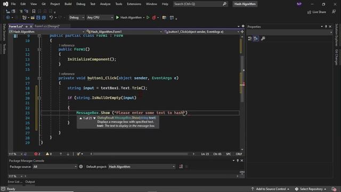Screen dimensions: 341x192
Task: Open the Analyze menu
Action: [105, 4]
